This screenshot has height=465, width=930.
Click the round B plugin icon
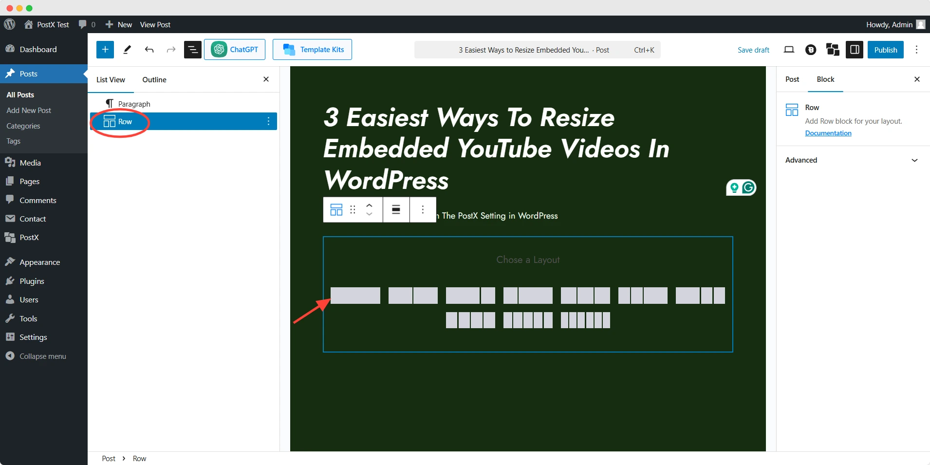pos(811,50)
